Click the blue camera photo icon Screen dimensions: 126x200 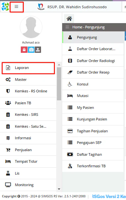pyautogui.click(x=31, y=50)
